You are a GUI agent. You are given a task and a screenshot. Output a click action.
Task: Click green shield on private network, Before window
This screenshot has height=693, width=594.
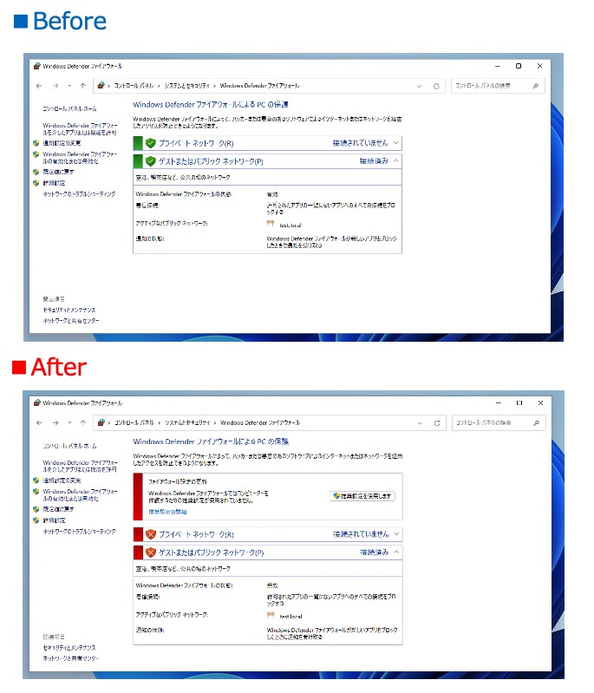151,143
